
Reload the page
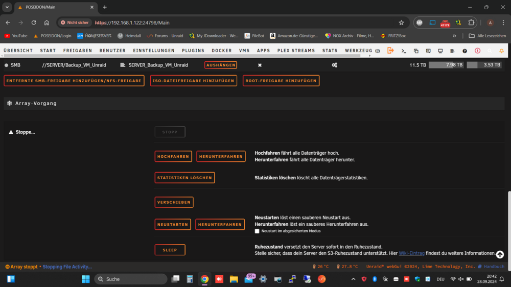[34, 22]
